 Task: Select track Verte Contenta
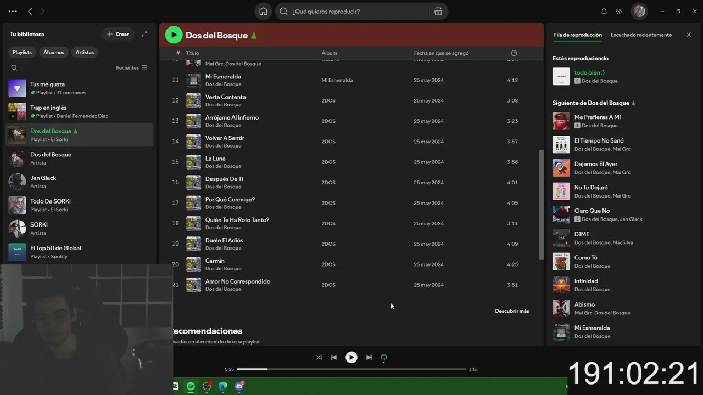(351, 100)
